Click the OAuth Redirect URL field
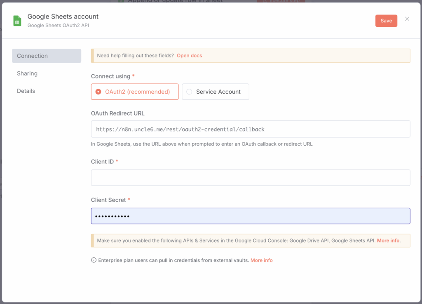This screenshot has width=422, height=304. [250, 129]
